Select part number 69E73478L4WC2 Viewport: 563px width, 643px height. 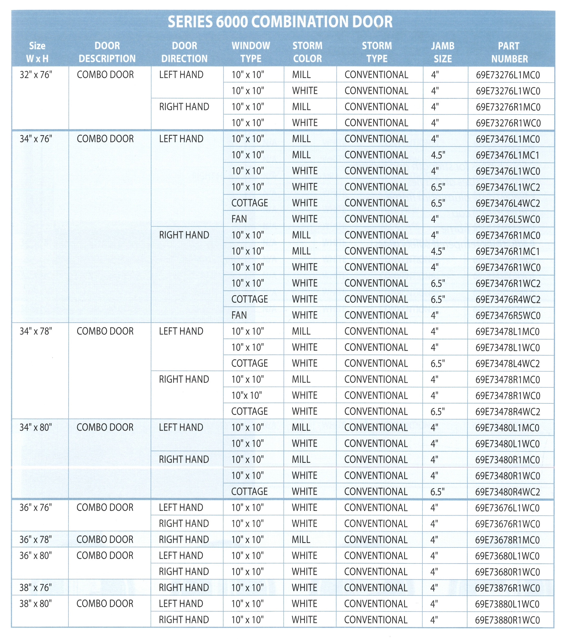click(508, 364)
